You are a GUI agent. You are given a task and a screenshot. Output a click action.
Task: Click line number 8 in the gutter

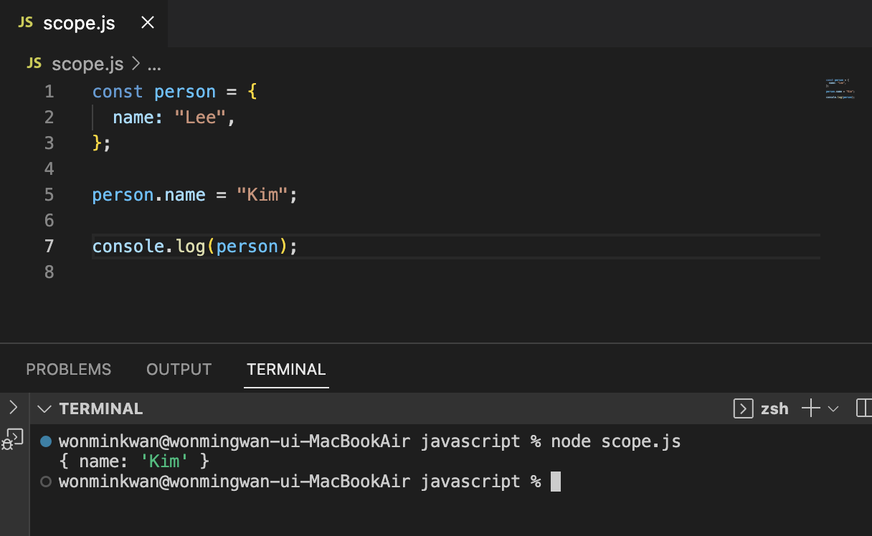click(x=49, y=272)
